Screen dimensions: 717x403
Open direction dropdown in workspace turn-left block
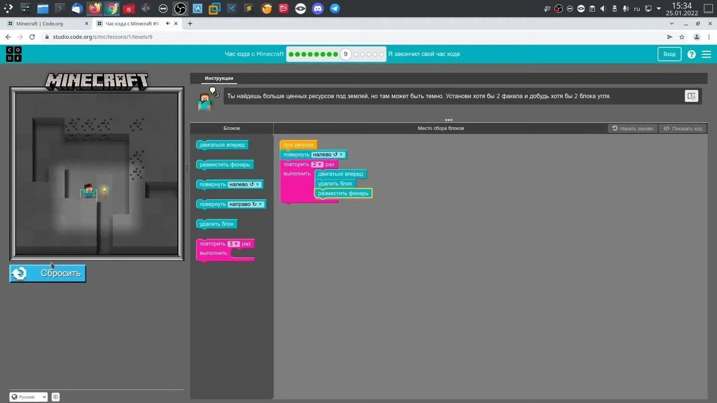click(328, 155)
